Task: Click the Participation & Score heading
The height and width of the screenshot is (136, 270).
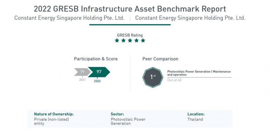Action: click(96, 59)
